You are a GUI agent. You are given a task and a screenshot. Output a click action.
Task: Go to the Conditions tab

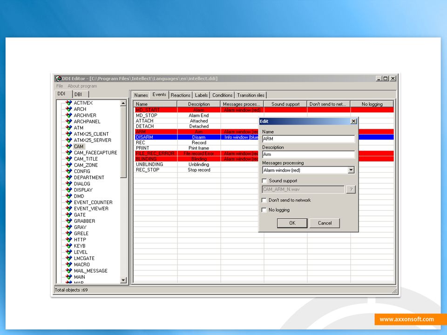pos(223,95)
